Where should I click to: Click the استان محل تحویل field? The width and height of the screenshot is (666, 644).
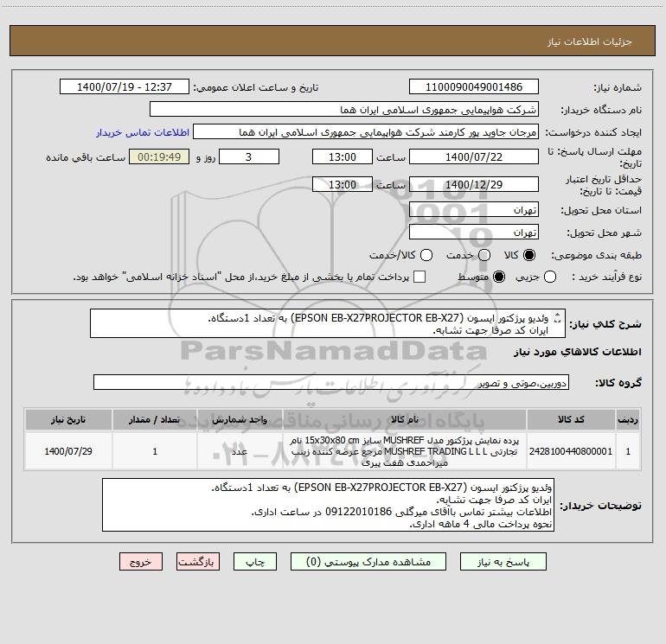pos(474,209)
